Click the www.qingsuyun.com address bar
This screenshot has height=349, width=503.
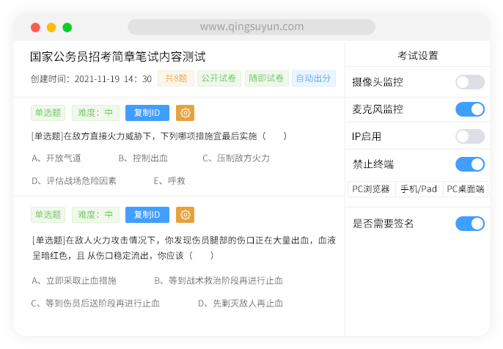(251, 27)
